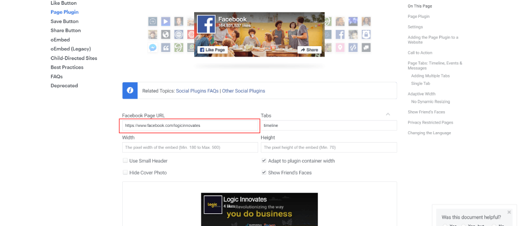Open Share Button in the left sidebar

click(x=66, y=30)
